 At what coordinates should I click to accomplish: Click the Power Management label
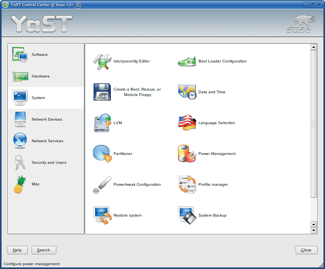click(217, 153)
